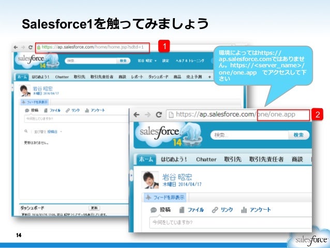Viewport: 330px width, 248px height.
Task: Click フィードを非表示 in rear window
Action: pyautogui.click(x=35, y=102)
